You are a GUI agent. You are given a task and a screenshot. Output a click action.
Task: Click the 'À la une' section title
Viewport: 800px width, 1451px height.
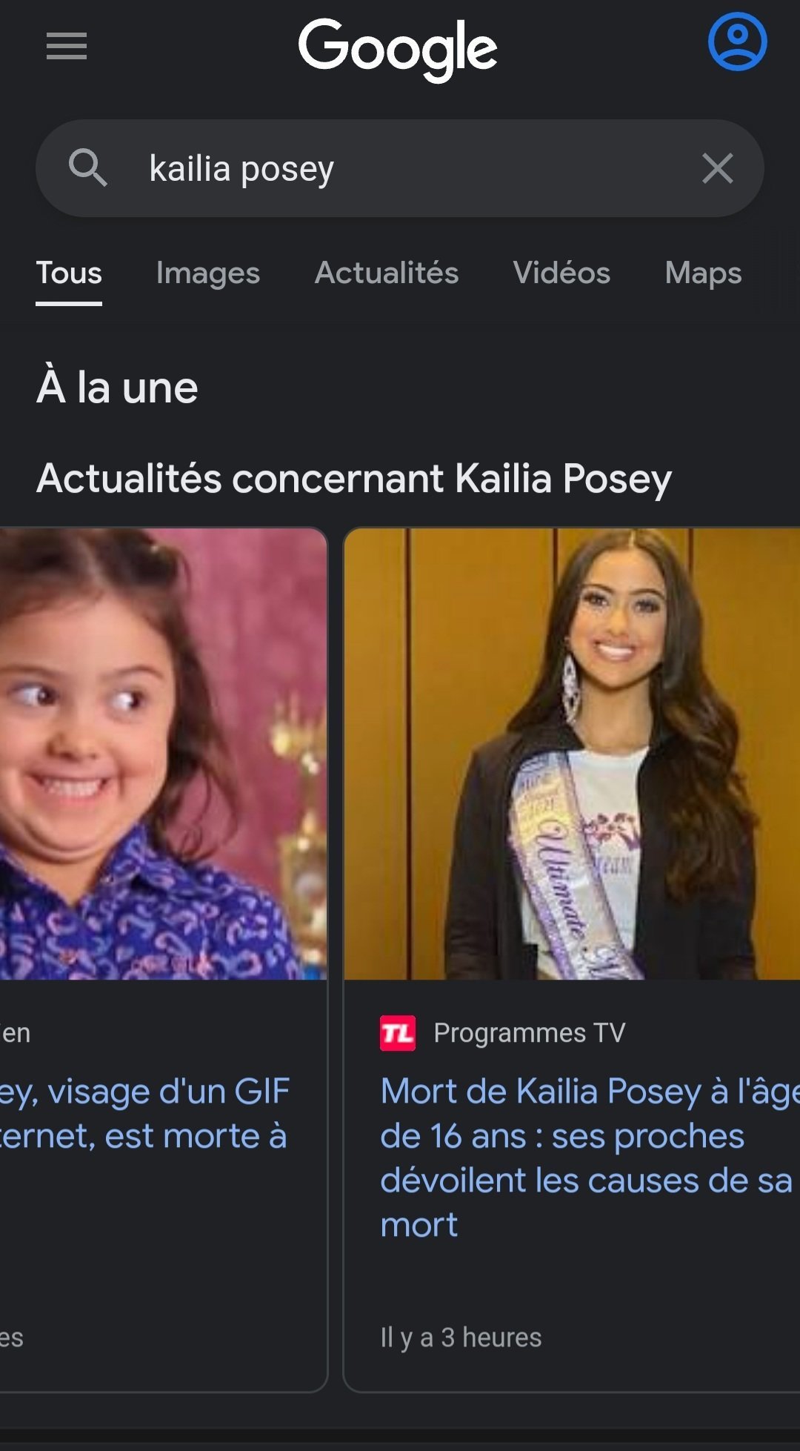tap(117, 388)
